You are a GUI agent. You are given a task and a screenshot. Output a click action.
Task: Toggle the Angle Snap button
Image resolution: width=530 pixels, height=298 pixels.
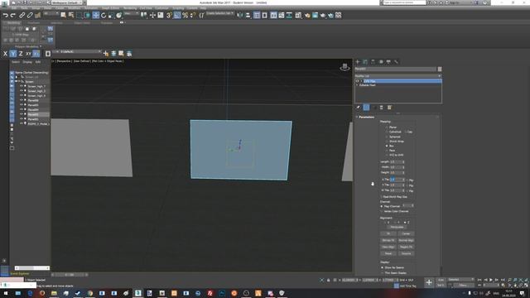click(177, 15)
